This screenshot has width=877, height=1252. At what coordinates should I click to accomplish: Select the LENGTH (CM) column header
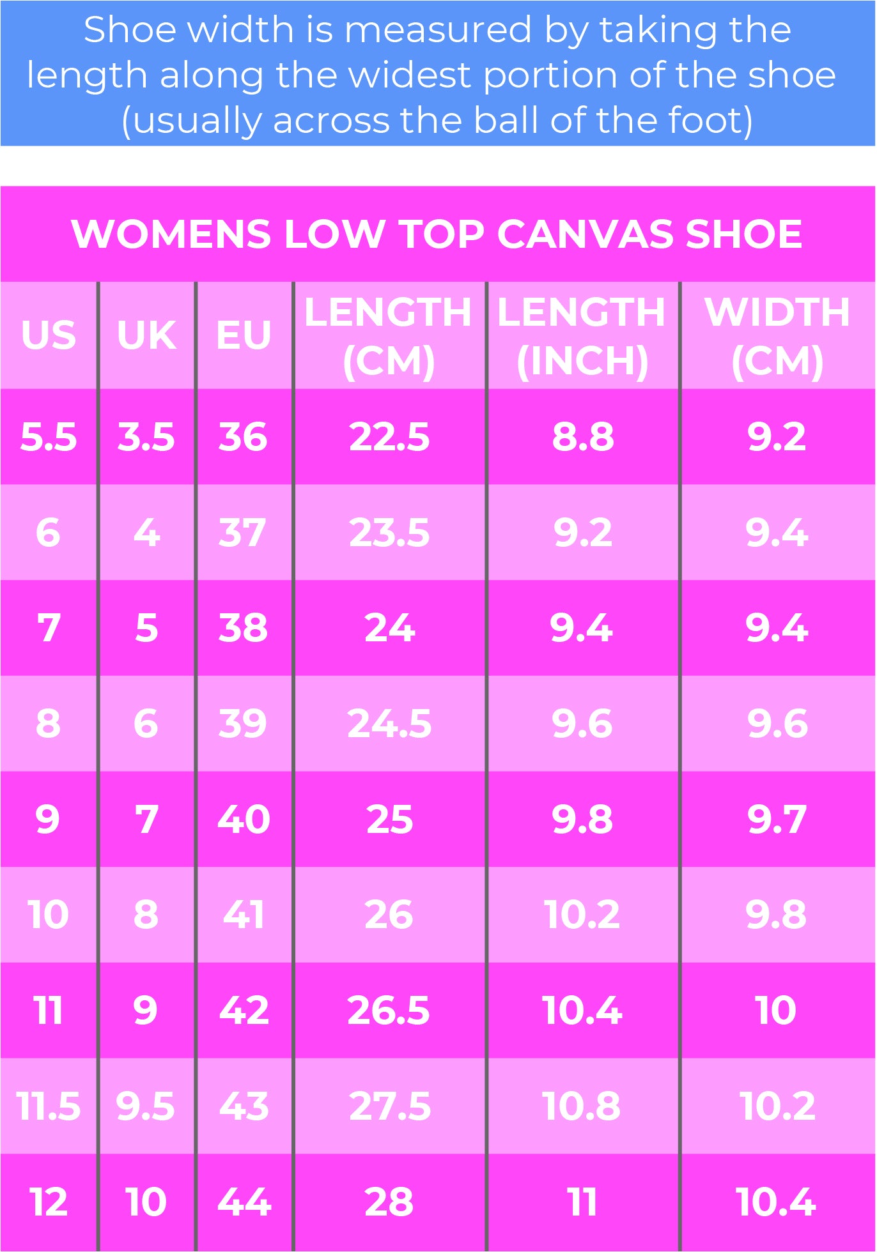[x=390, y=335]
